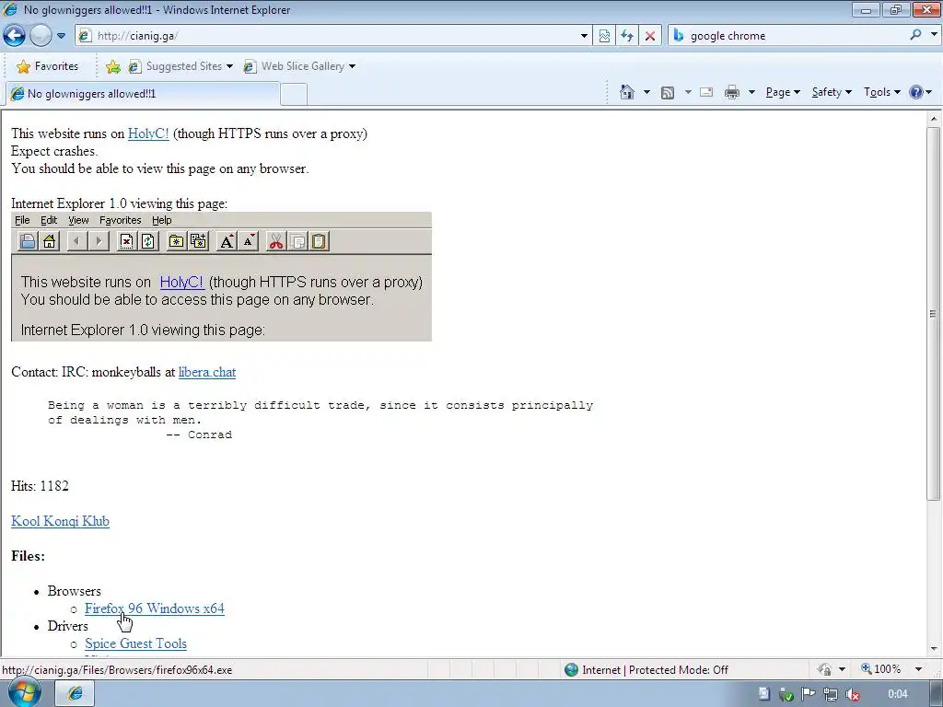This screenshot has width=943, height=707.
Task: Expand the Print dropdown arrow
Action: pos(751,92)
